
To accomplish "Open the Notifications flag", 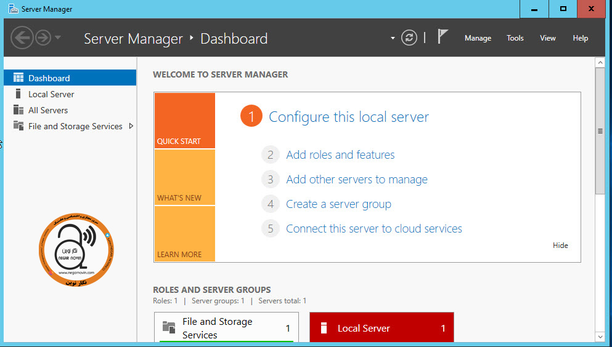I will 443,37.
